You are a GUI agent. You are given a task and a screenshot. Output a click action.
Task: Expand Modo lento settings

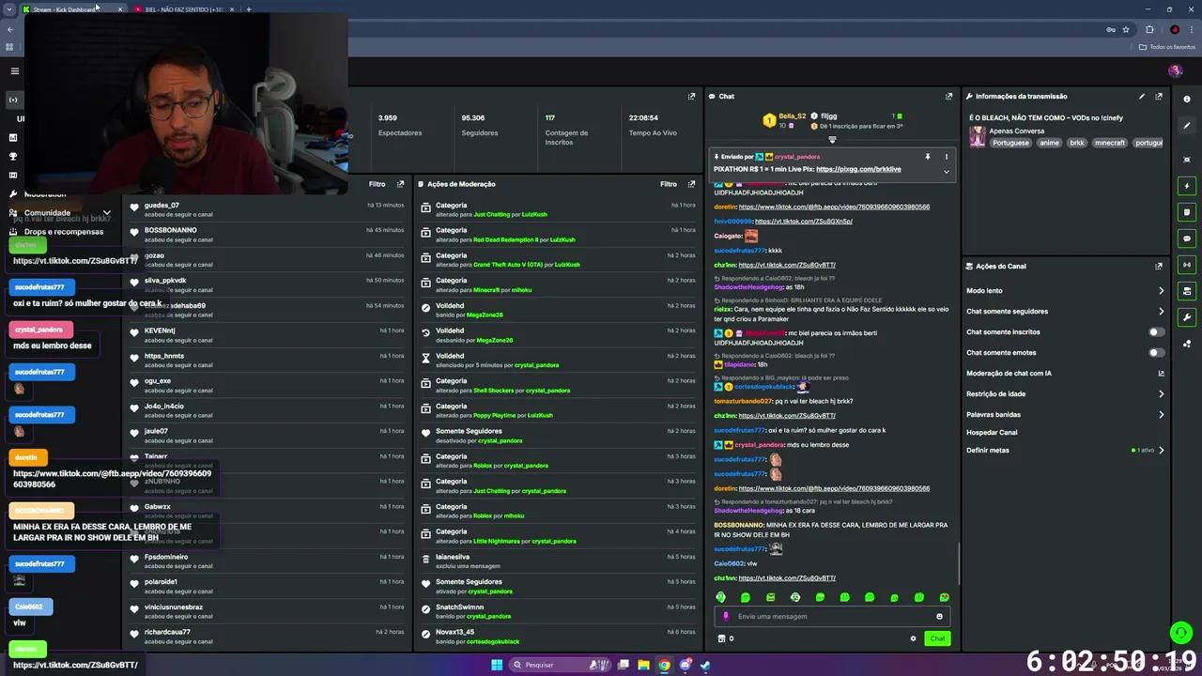[1161, 290]
